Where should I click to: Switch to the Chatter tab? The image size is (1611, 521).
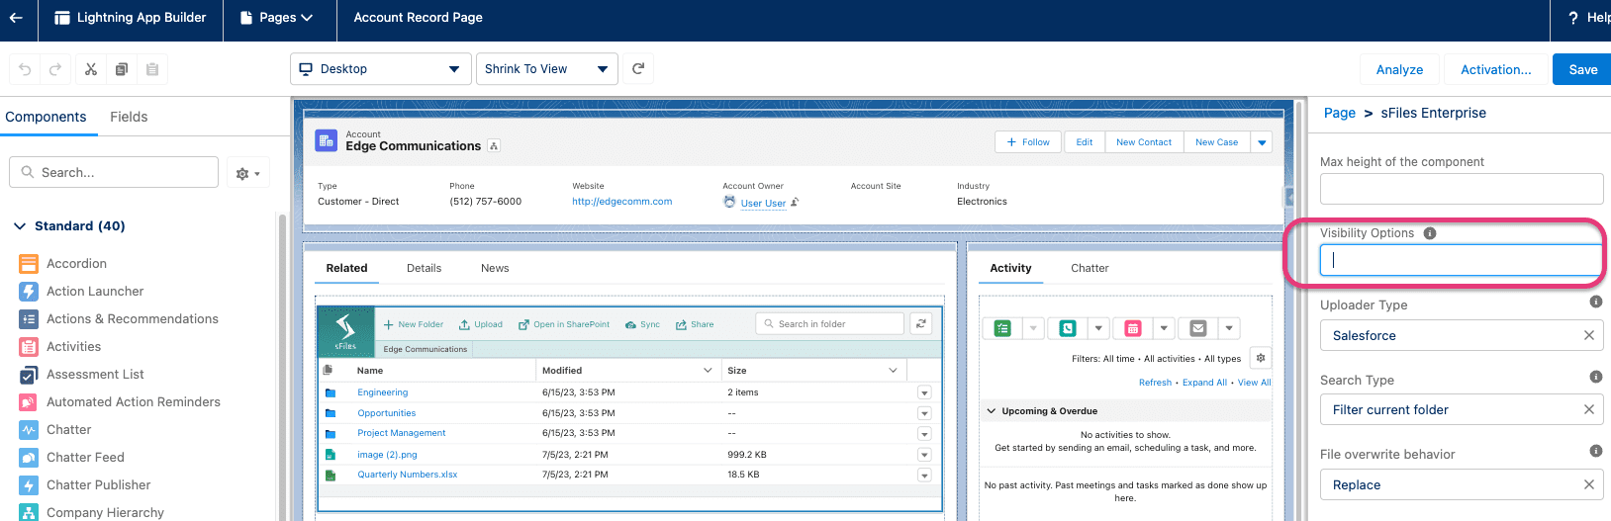click(1089, 268)
